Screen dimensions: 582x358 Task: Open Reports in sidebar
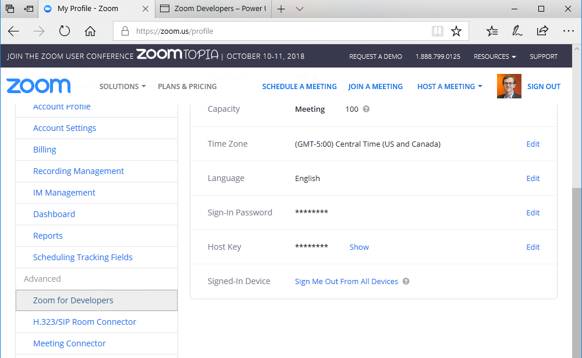[x=48, y=236]
